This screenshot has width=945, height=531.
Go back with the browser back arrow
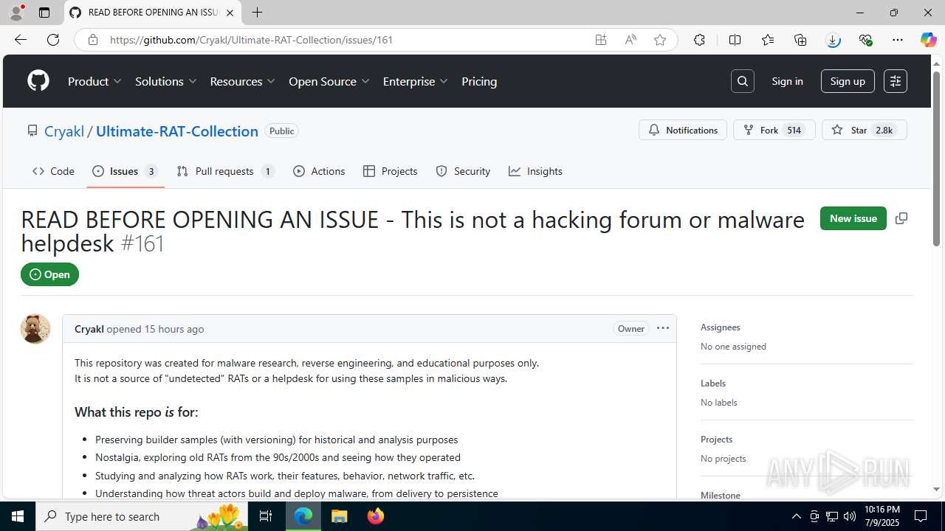click(x=20, y=40)
